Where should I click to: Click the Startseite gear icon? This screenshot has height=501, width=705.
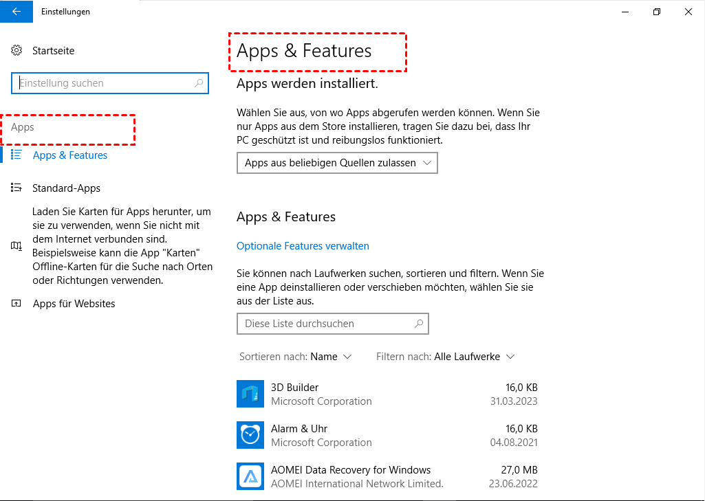(17, 51)
